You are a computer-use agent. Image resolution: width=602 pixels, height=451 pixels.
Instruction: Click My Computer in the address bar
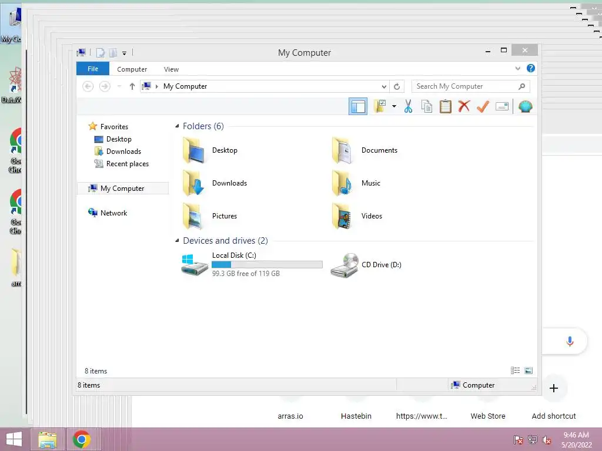185,86
